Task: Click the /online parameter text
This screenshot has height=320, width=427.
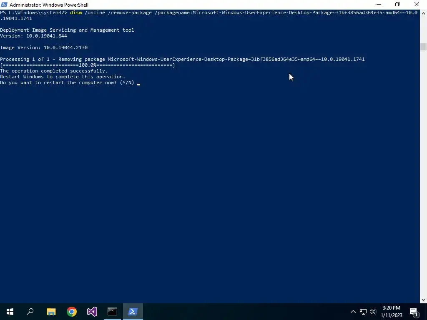Action: [x=95, y=12]
